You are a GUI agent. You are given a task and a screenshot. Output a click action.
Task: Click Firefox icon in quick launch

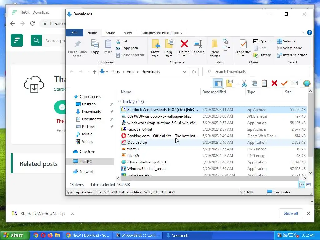pyautogui.click(x=50, y=235)
